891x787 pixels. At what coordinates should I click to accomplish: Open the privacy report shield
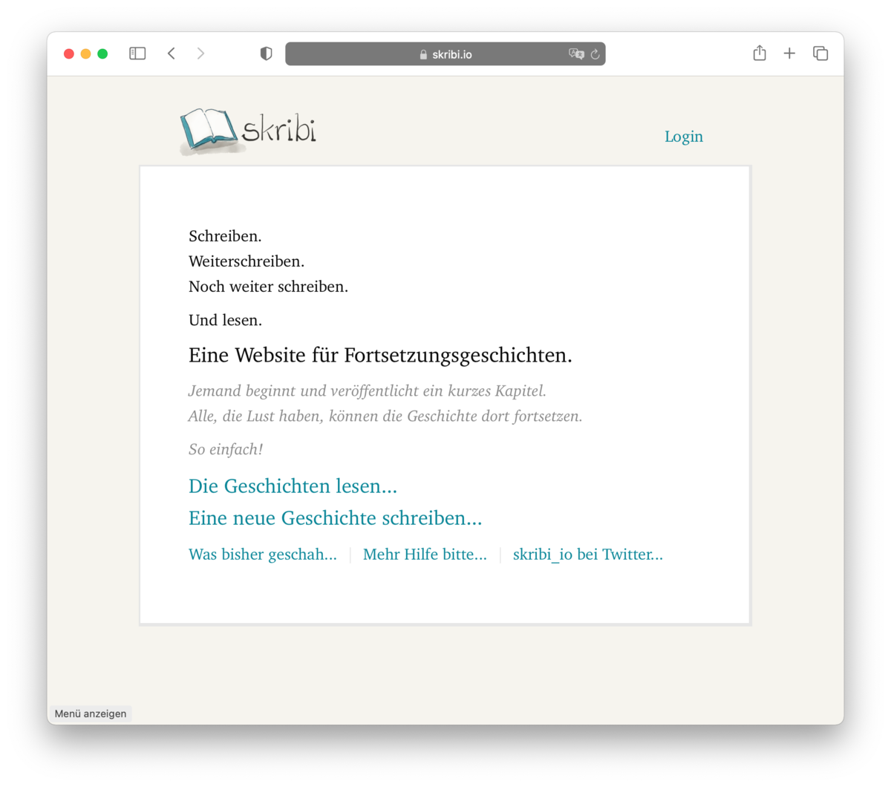click(x=266, y=53)
